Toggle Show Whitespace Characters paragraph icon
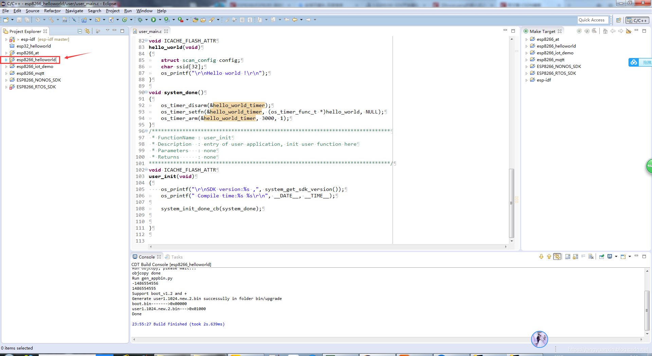 point(250,20)
